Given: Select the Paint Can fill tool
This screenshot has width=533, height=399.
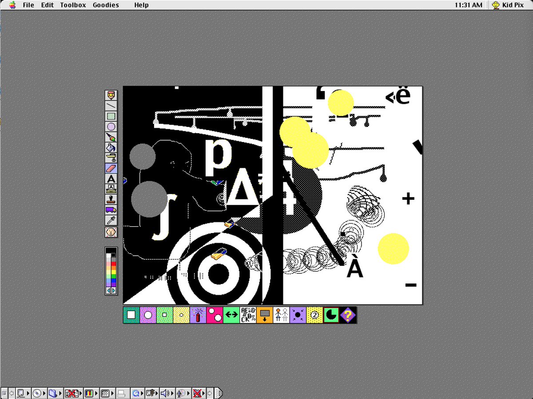Looking at the screenshot, I should [111, 148].
